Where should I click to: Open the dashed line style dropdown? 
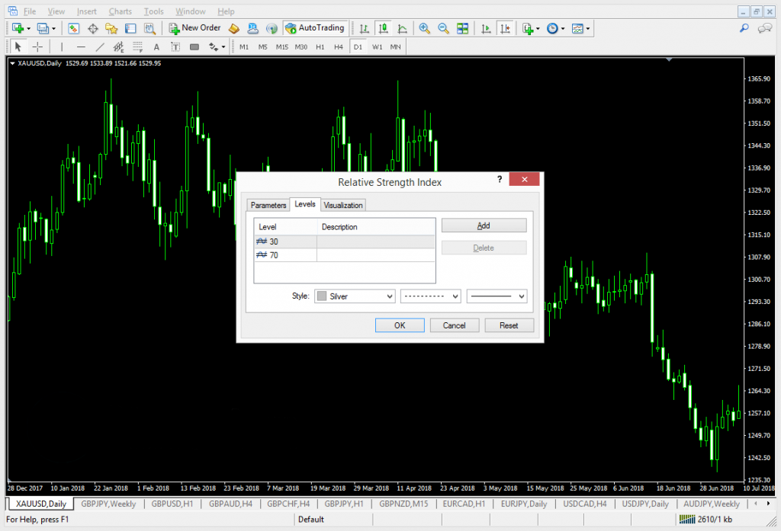[431, 296]
